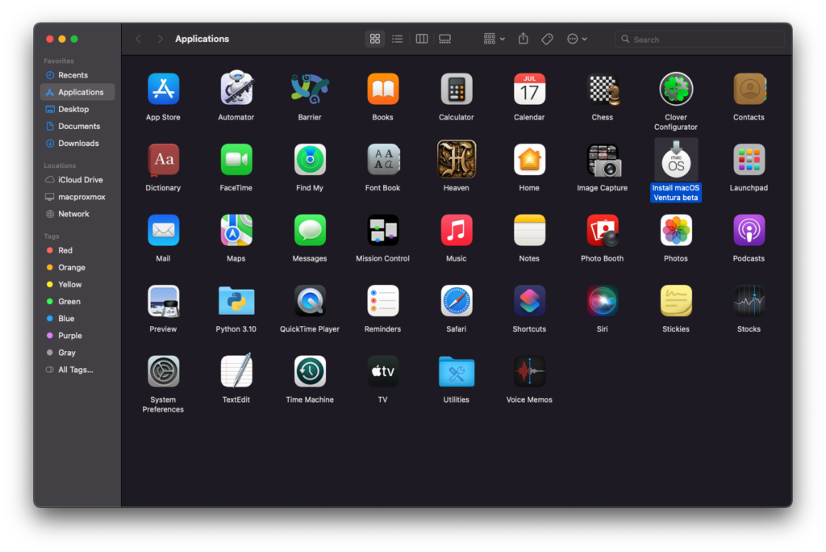Select the Safari app icon
Image resolution: width=826 pixels, height=552 pixels.
tap(457, 300)
